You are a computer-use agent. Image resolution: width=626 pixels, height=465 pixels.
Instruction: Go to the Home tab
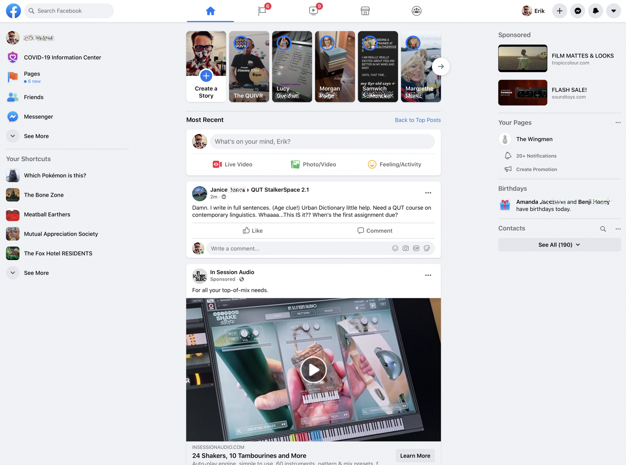tap(210, 11)
